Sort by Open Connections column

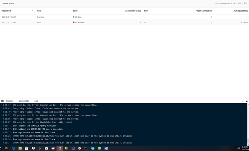coord(204,11)
